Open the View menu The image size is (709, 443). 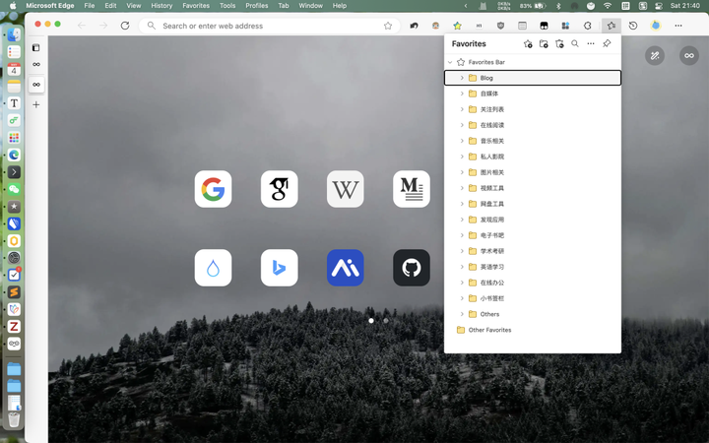(x=133, y=6)
